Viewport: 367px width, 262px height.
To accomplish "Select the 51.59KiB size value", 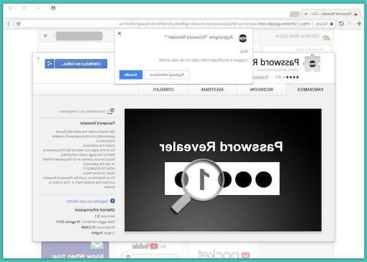I will [88, 227].
